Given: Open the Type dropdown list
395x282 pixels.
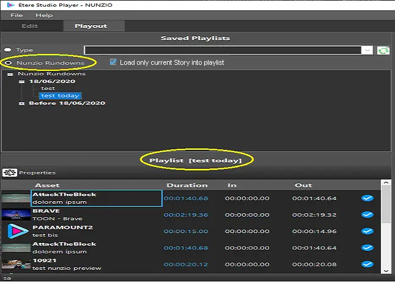Looking at the screenshot, I should pos(367,51).
